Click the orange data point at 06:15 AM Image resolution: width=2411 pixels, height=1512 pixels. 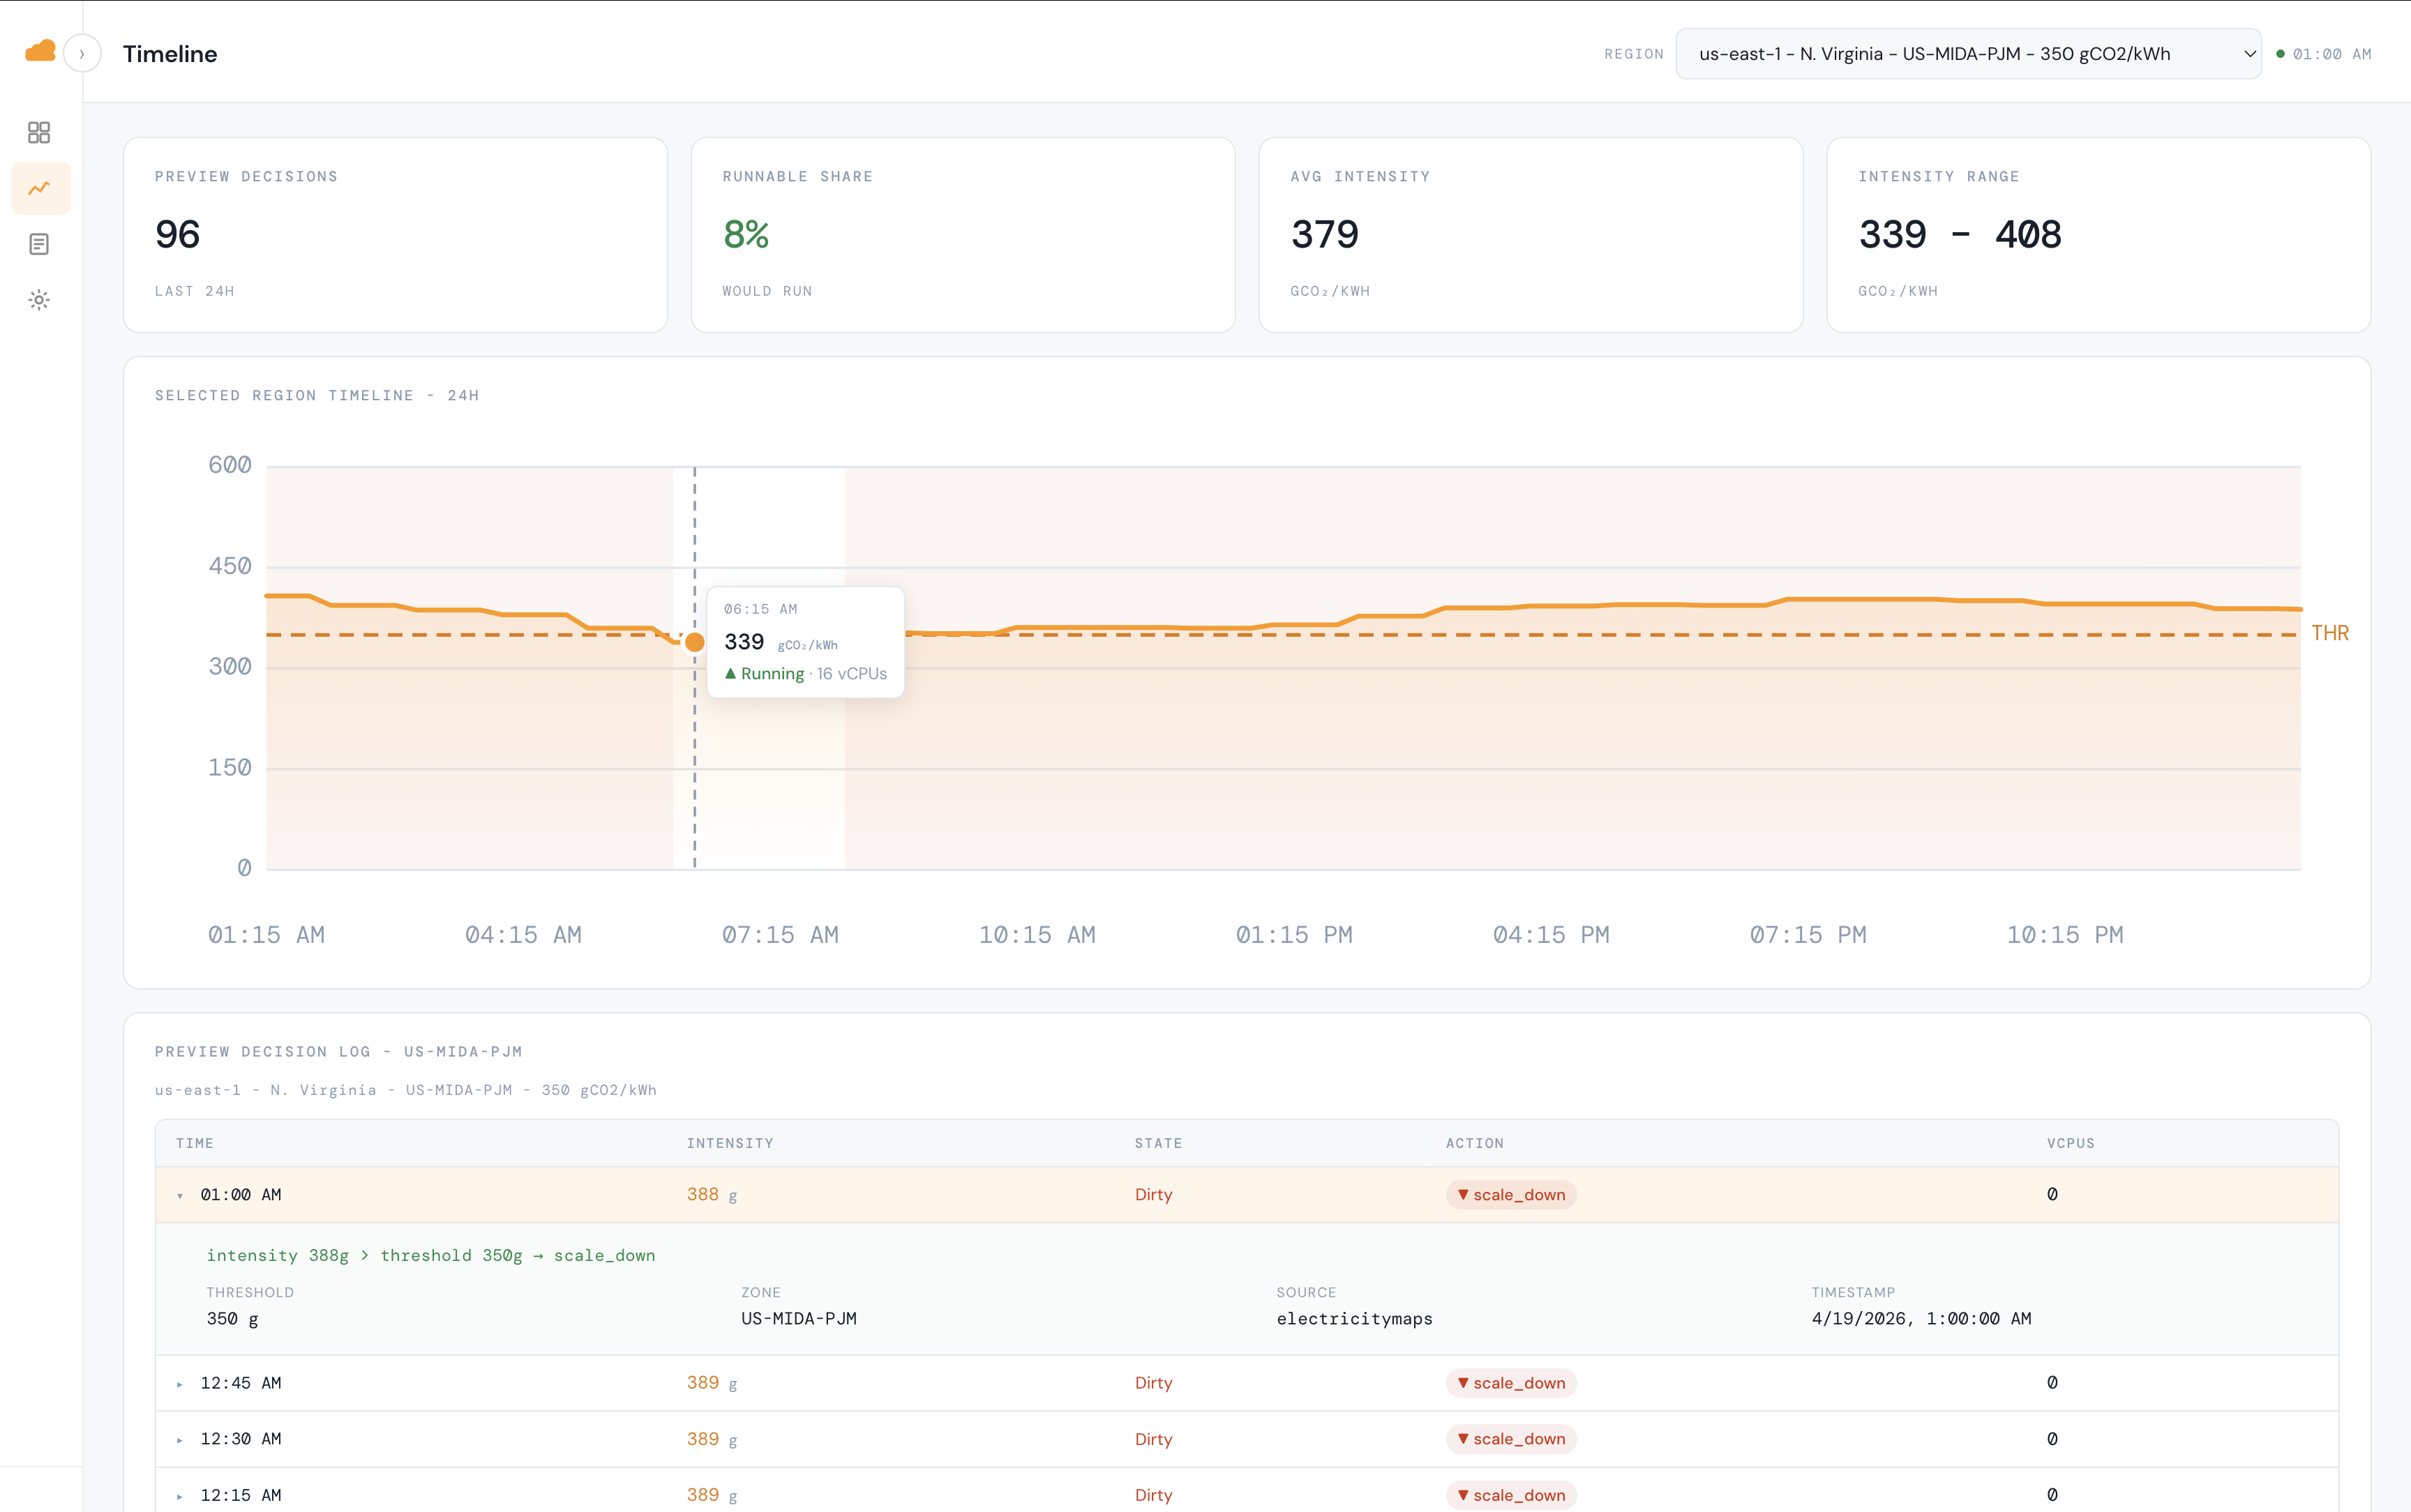[x=694, y=642]
